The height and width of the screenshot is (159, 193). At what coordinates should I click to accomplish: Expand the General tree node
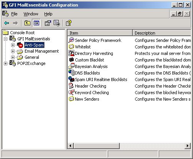pyautogui.click(x=13, y=57)
